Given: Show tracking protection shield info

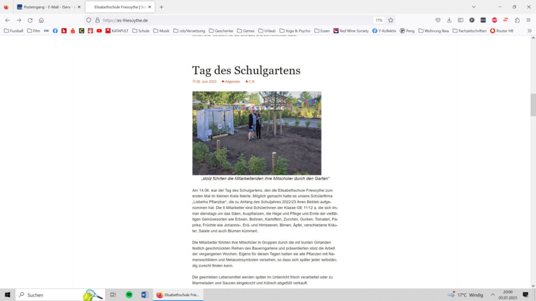Looking at the screenshot, I should tap(89, 20).
